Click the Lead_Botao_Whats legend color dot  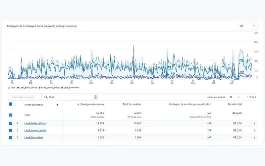click(18, 88)
